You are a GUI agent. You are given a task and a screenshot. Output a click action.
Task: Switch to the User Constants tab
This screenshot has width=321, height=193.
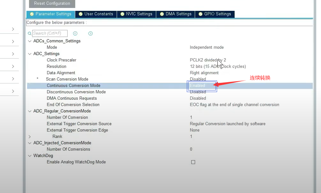(x=96, y=14)
